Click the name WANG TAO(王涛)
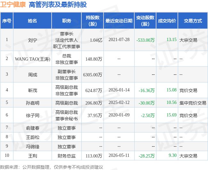Image resolution: width=208 pixels, height=170 pixels. [32, 59]
